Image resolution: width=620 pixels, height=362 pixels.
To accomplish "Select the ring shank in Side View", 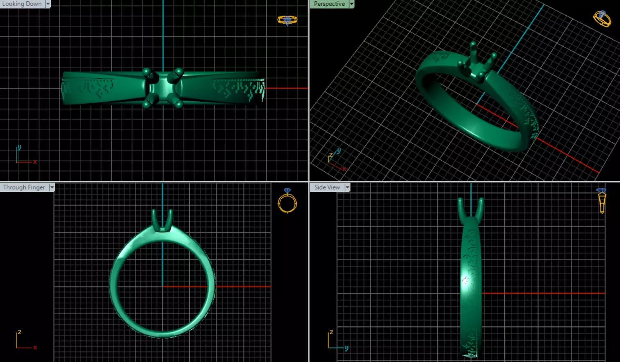I will click(471, 287).
